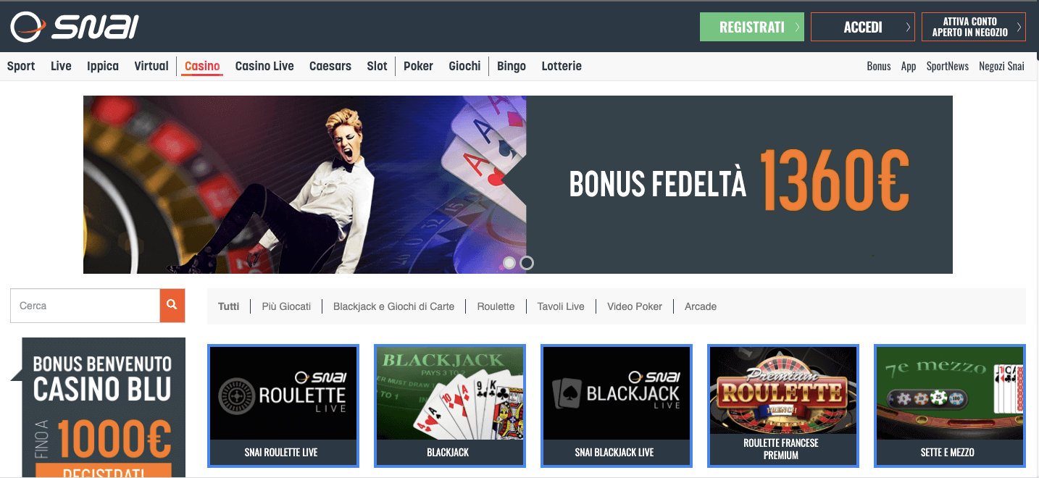Click the chevron on the Accedi button

click(x=908, y=28)
